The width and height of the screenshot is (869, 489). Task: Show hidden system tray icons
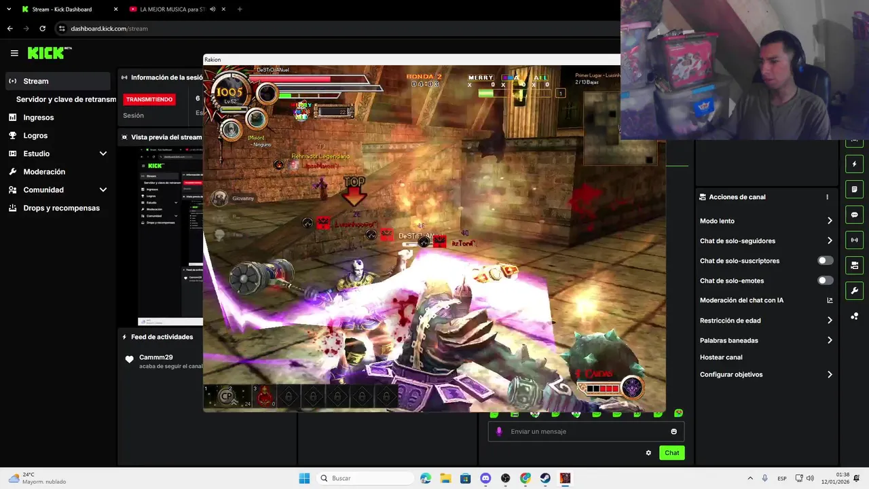750,478
